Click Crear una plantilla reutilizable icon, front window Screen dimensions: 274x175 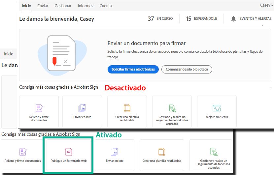click(127, 108)
